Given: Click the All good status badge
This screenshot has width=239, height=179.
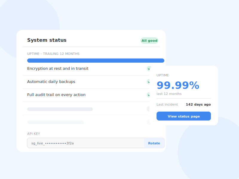Looking at the screenshot, I should pyautogui.click(x=149, y=41).
